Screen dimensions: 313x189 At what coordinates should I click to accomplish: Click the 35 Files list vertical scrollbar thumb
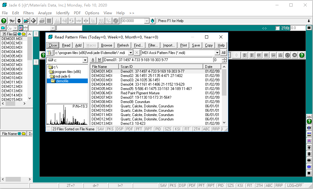click(x=29, y=48)
